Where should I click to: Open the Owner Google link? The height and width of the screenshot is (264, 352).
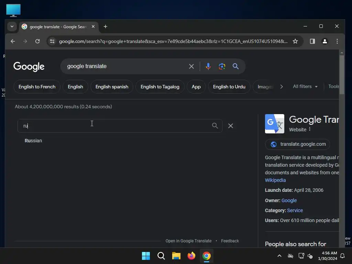pyautogui.click(x=289, y=200)
